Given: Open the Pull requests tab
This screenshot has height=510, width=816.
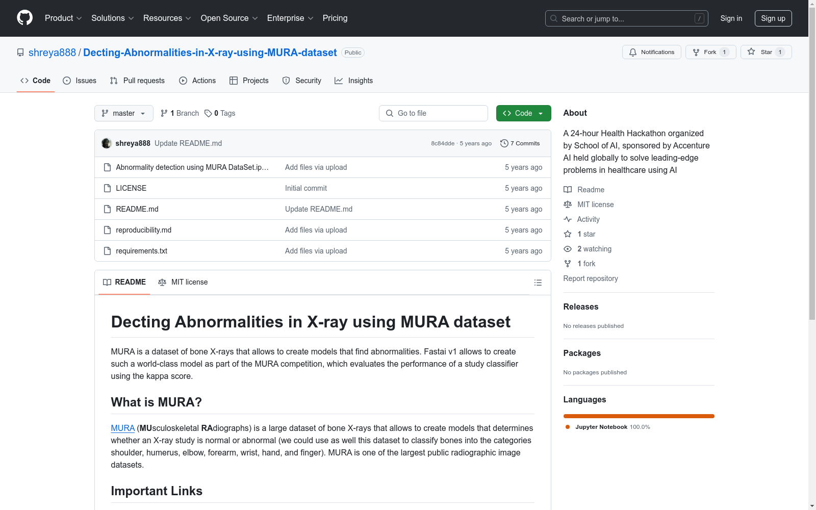Looking at the screenshot, I should (x=137, y=81).
